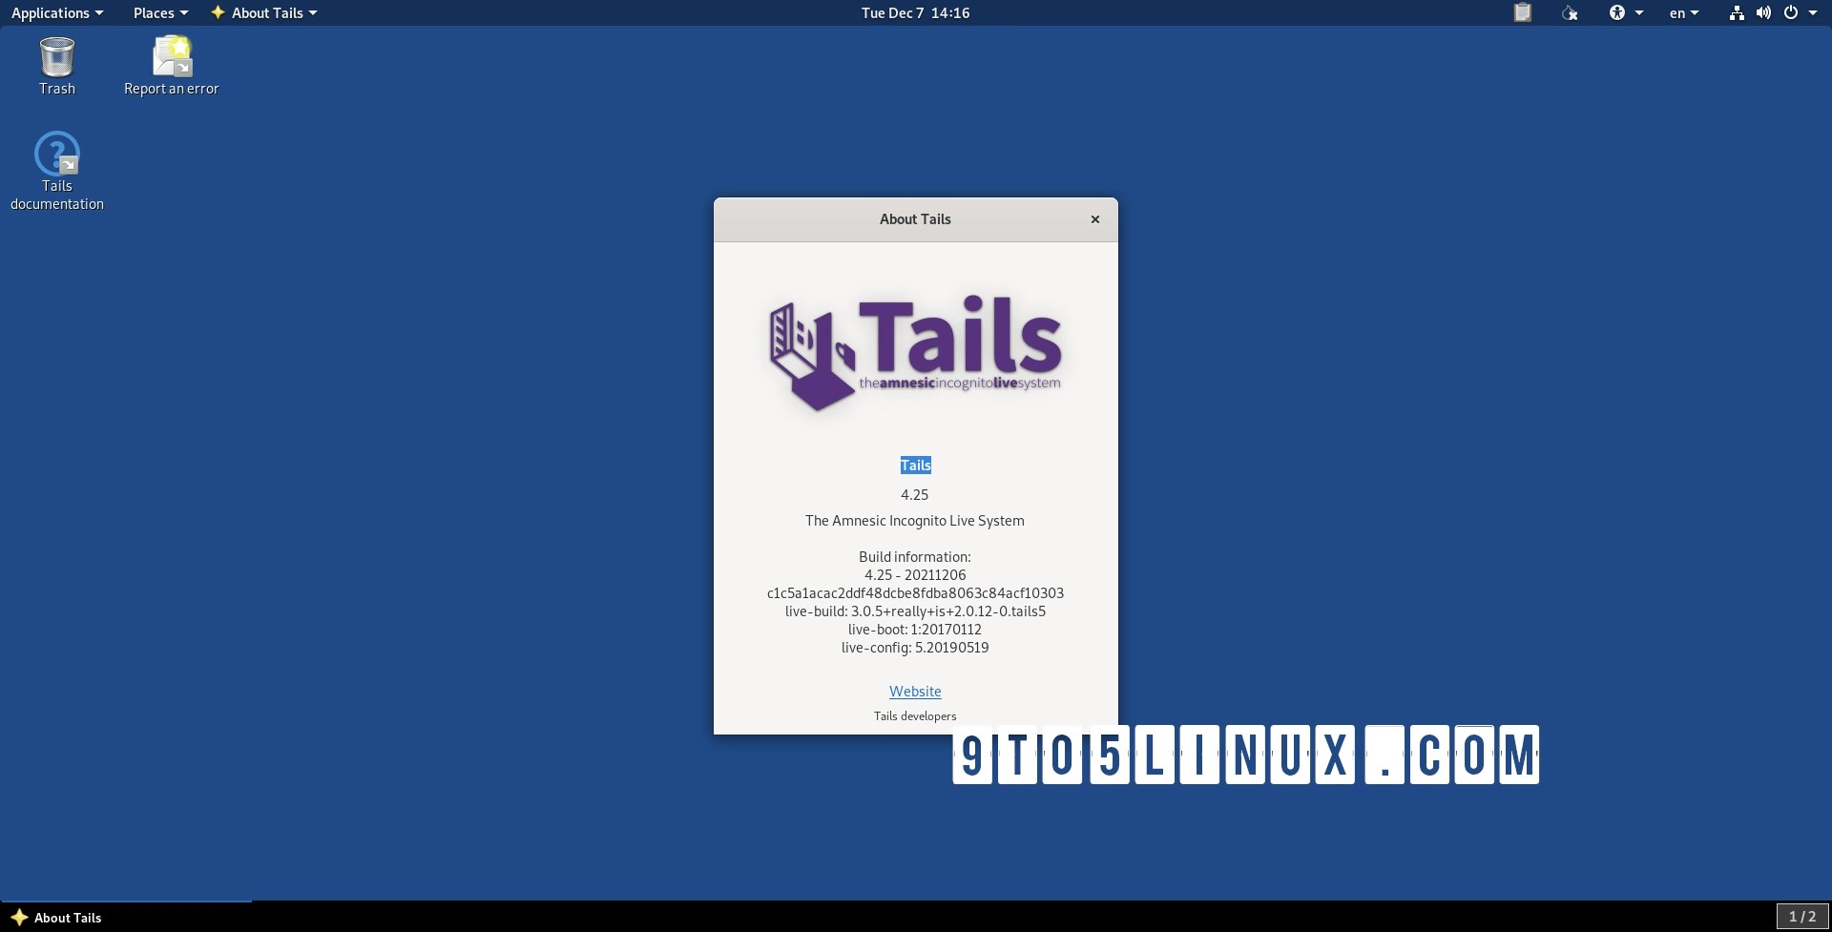Click the Tails developers text
1832x932 pixels.
pos(914,715)
